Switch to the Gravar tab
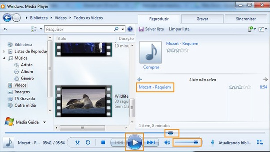The image size is (270, 152). click(x=202, y=19)
